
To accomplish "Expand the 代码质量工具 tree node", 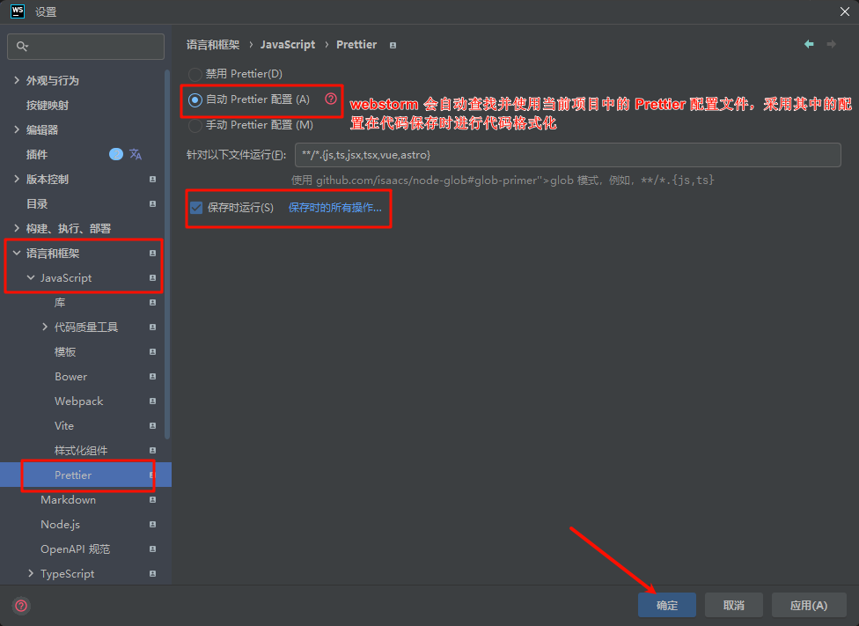I will tap(46, 327).
